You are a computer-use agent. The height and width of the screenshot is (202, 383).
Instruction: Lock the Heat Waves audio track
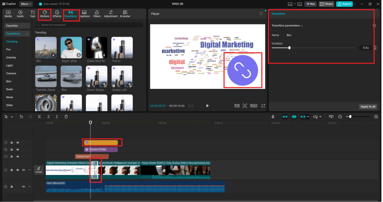pyautogui.click(x=12, y=186)
